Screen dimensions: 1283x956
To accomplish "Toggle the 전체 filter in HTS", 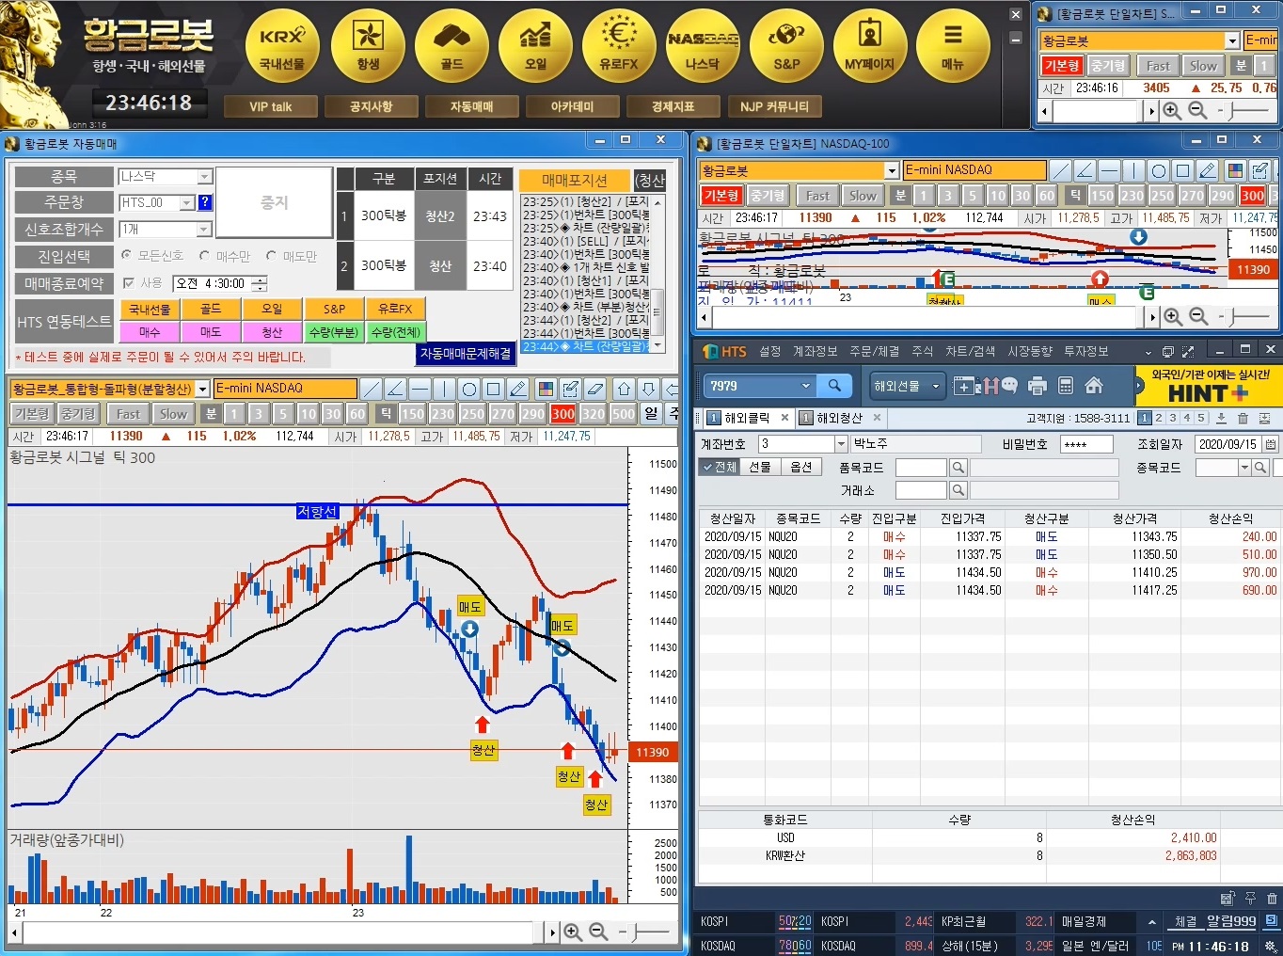I will [x=719, y=467].
